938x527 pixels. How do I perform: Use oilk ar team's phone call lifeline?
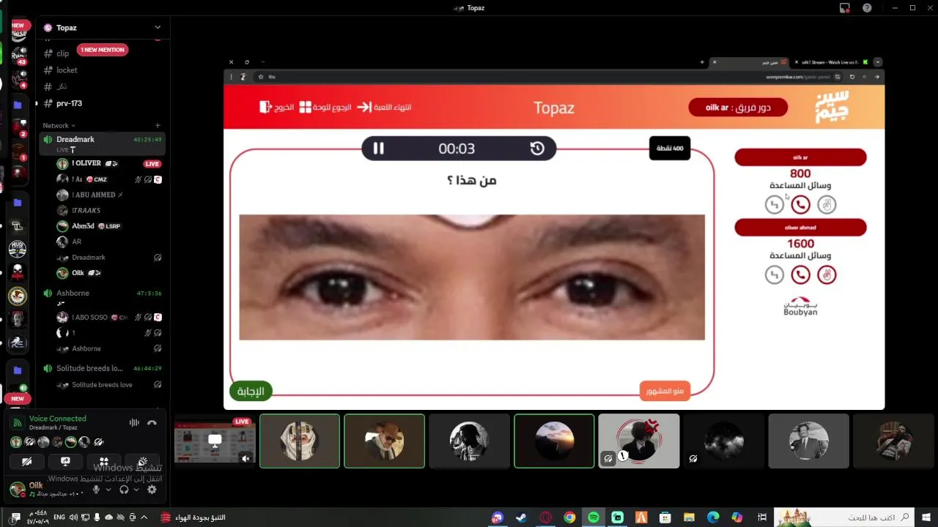[800, 205]
